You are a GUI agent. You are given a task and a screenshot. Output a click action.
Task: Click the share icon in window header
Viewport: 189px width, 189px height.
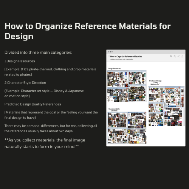pos(178,56)
